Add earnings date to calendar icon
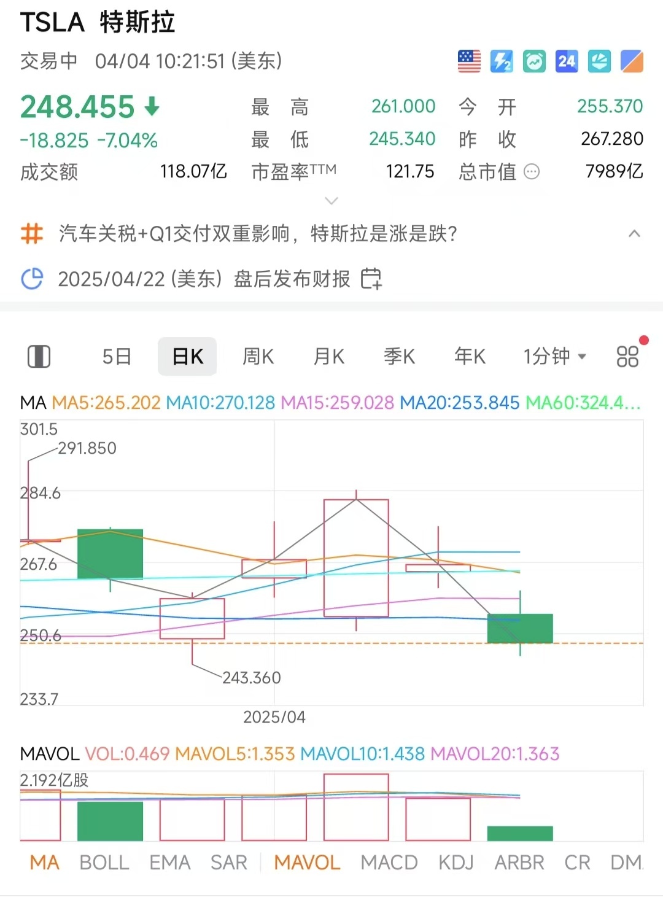This screenshot has width=663, height=897. [x=371, y=279]
